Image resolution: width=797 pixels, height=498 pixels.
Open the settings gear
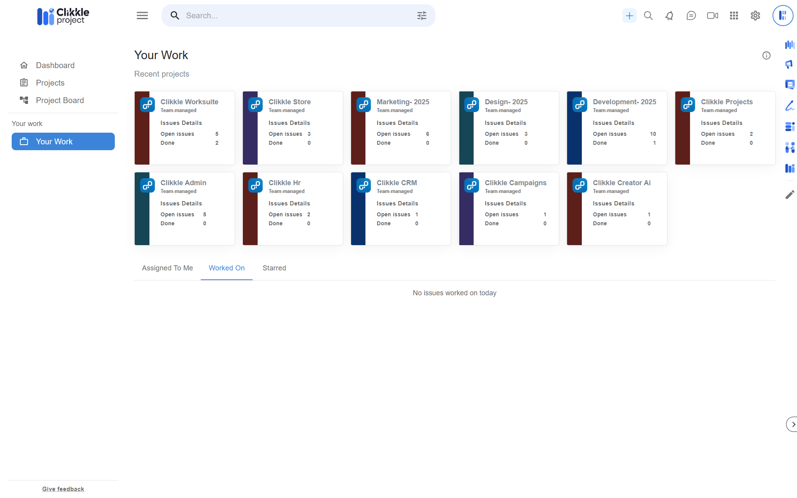coord(755,16)
